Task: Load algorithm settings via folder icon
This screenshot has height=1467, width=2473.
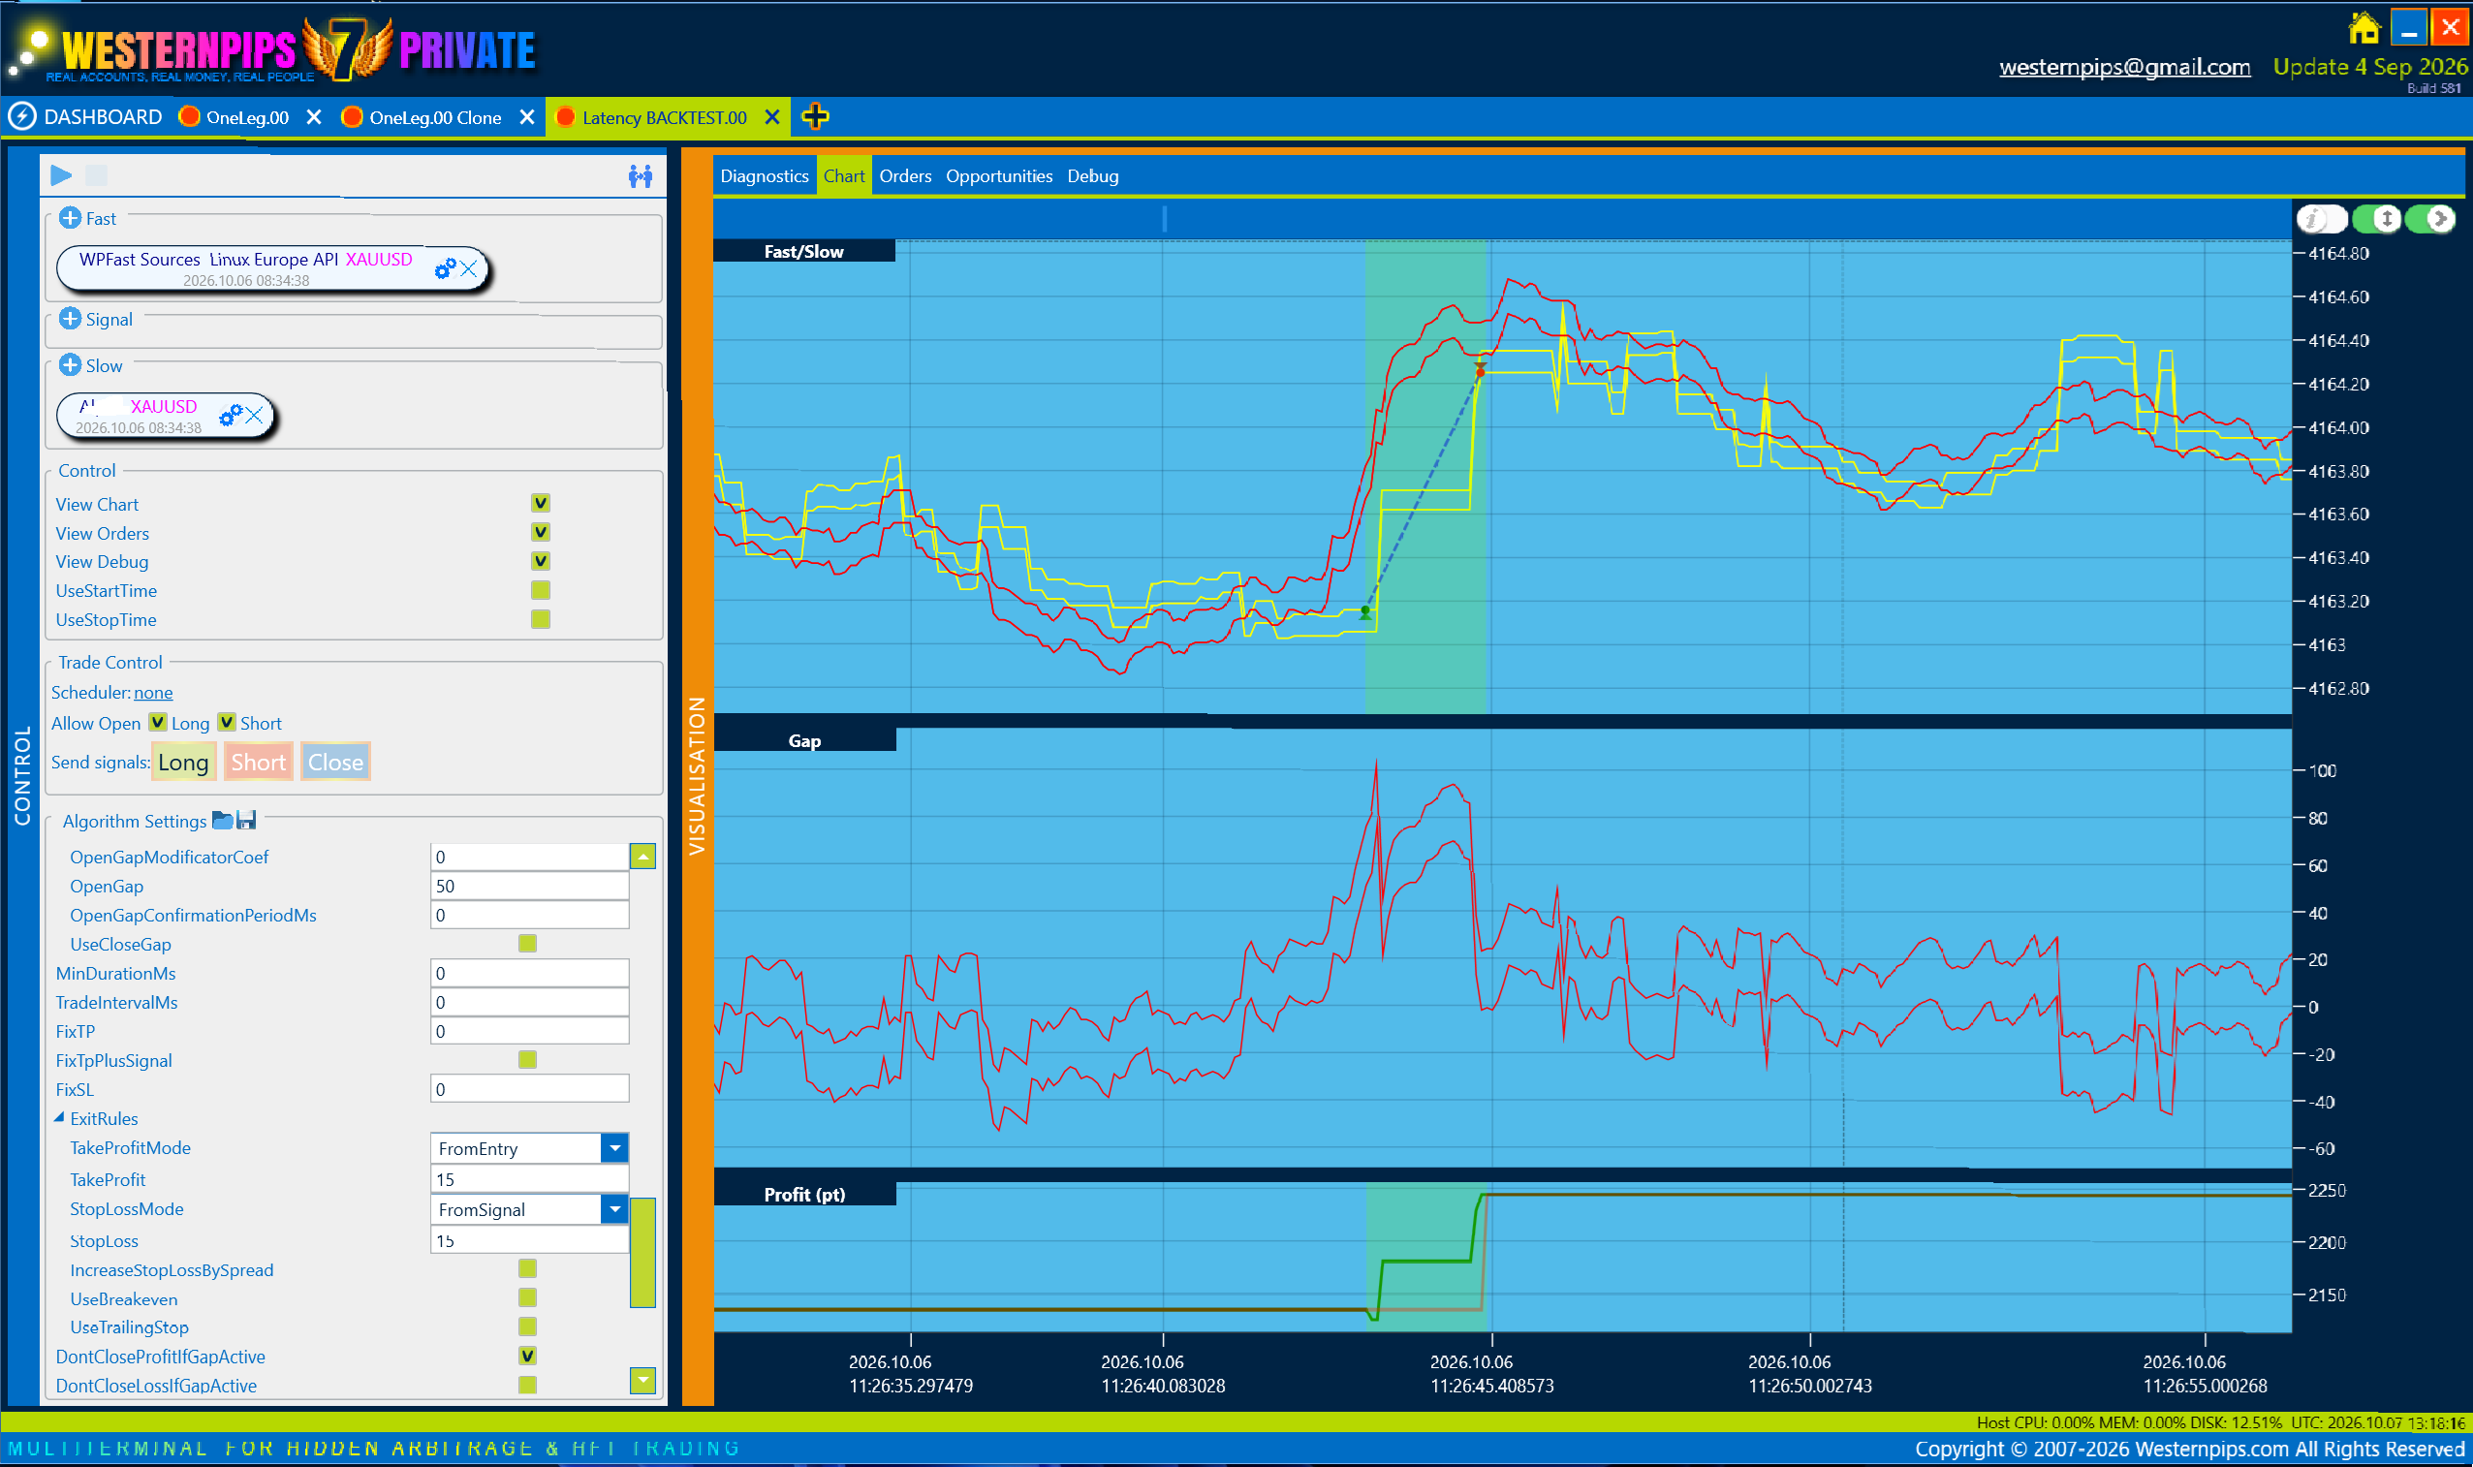Action: coord(222,820)
